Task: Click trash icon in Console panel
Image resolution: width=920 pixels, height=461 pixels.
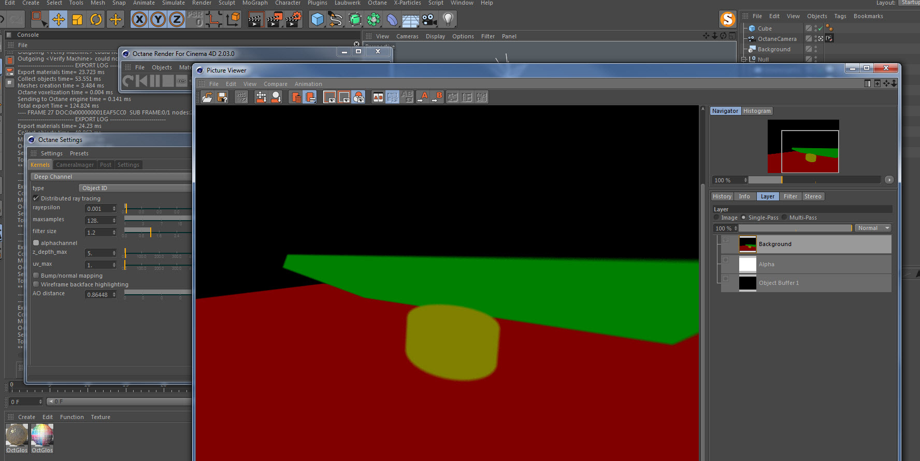Action: [x=10, y=60]
